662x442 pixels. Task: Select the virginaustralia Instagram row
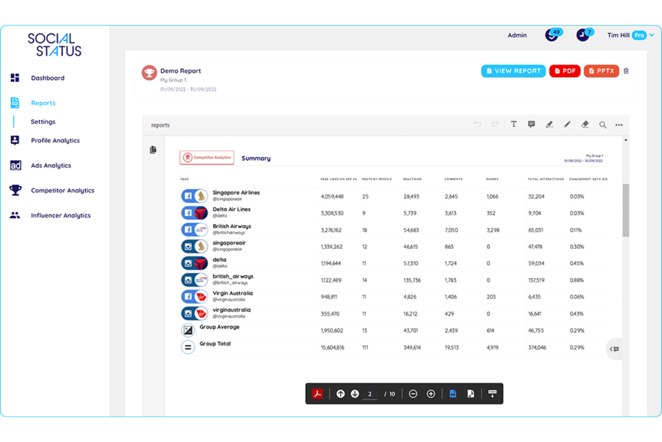tap(394, 313)
